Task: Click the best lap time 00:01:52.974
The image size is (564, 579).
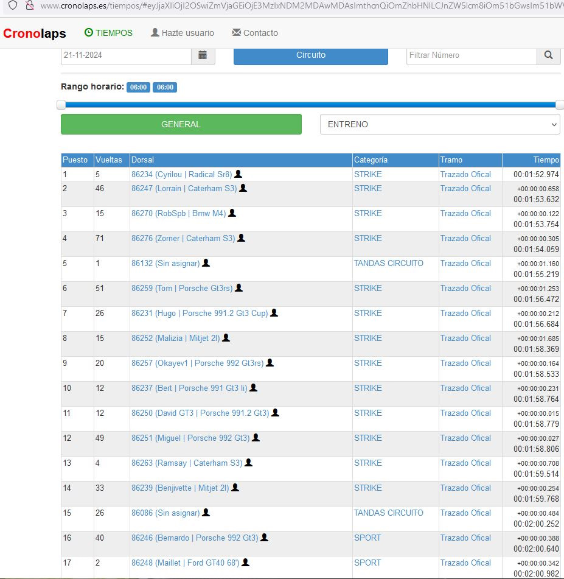Action: tap(536, 174)
